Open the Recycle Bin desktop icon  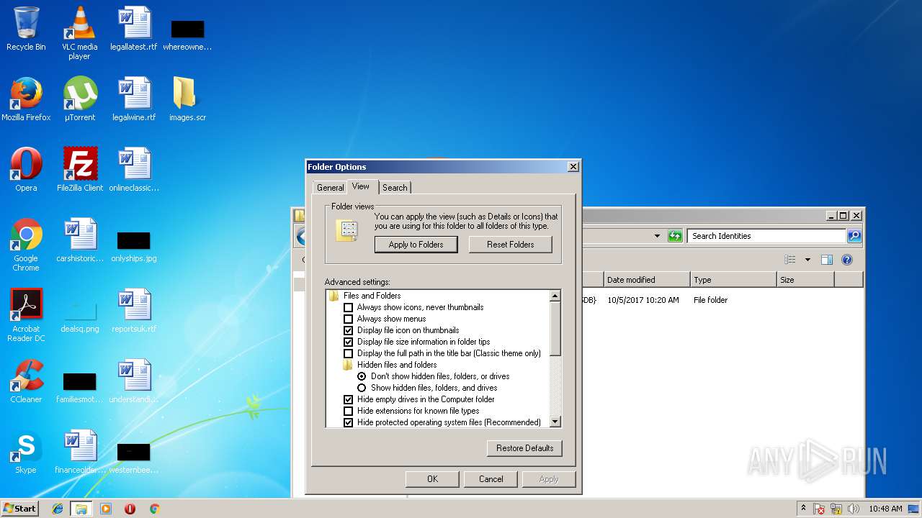[26, 29]
